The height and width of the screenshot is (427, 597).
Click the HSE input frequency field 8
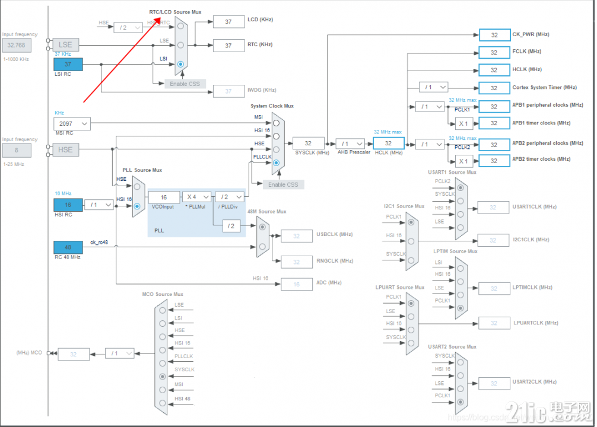click(17, 150)
